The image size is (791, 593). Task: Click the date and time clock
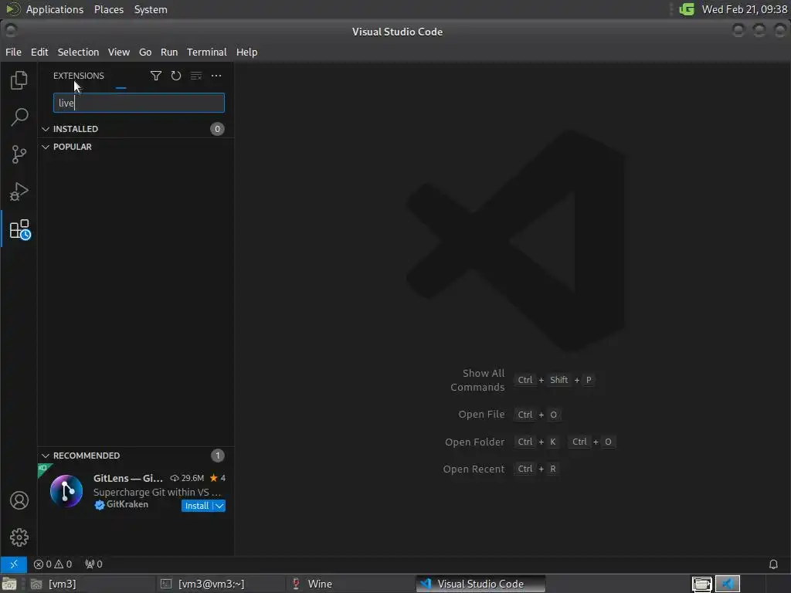744,9
